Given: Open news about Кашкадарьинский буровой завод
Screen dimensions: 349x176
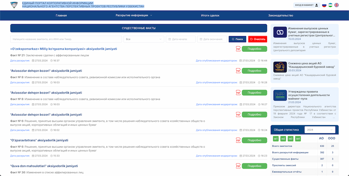Looking at the screenshot, I should tap(311, 65).
